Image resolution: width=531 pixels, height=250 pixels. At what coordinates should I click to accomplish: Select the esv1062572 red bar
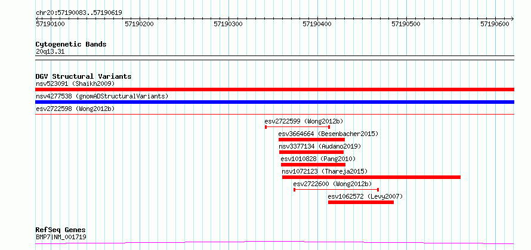point(360,202)
